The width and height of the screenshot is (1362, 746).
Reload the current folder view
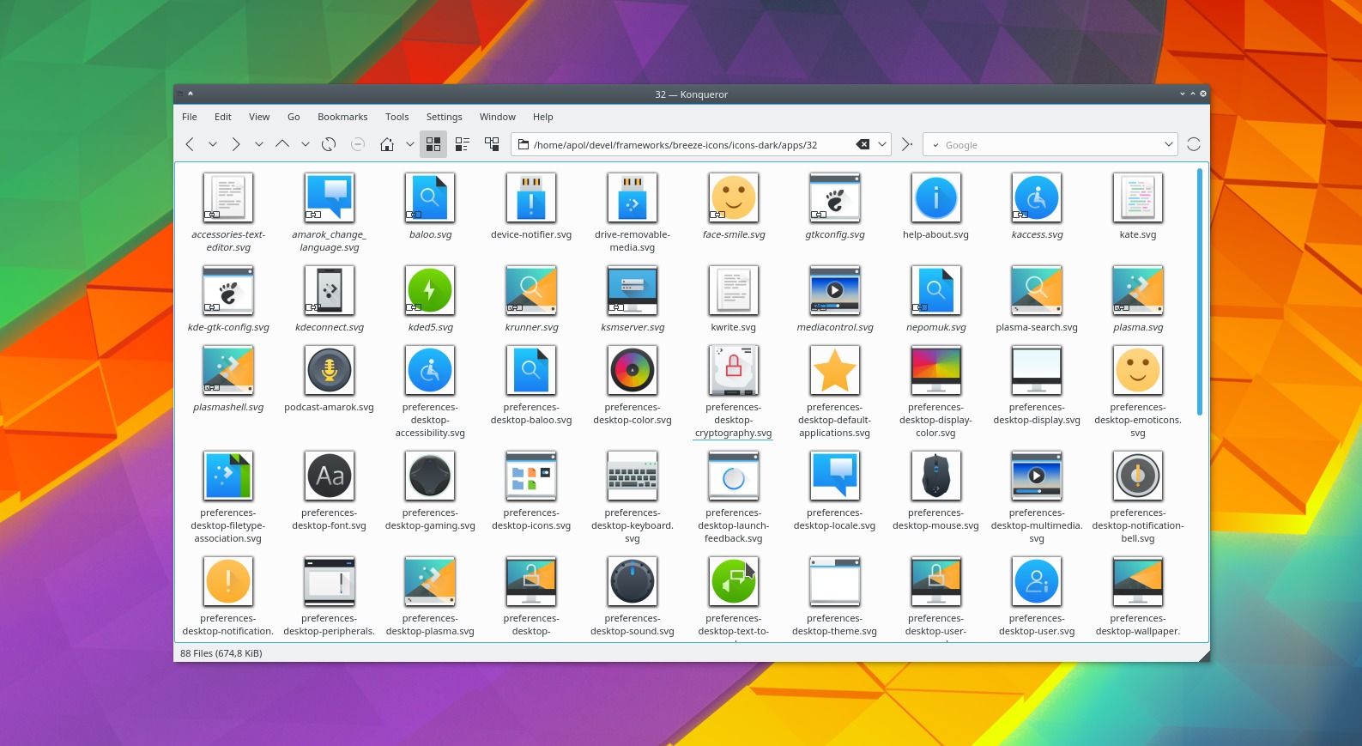tap(329, 144)
